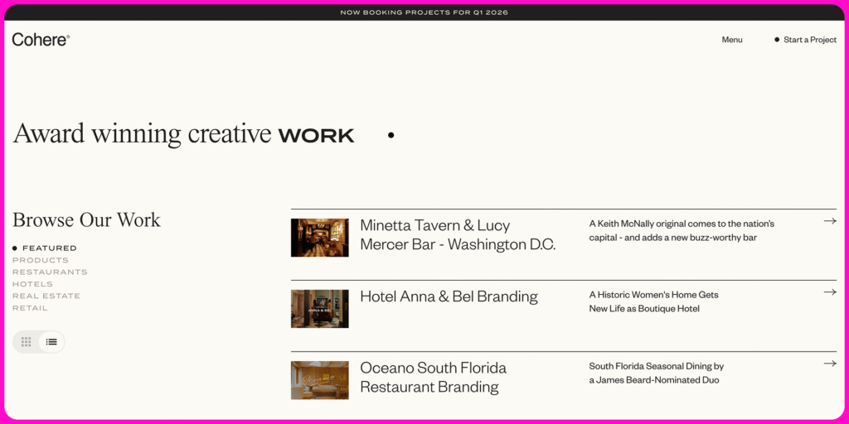Click arrow next to Minetta Tavern project
Screen dimensions: 849x424
tap(829, 221)
